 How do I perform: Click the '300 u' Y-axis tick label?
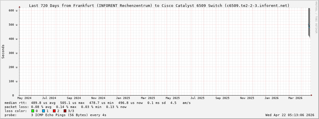tap(13, 53)
